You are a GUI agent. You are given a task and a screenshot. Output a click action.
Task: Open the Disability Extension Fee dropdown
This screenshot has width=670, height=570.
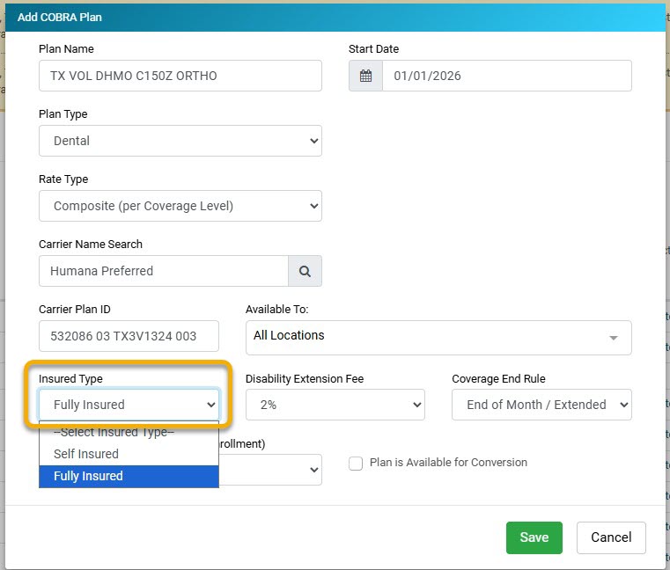tap(335, 405)
